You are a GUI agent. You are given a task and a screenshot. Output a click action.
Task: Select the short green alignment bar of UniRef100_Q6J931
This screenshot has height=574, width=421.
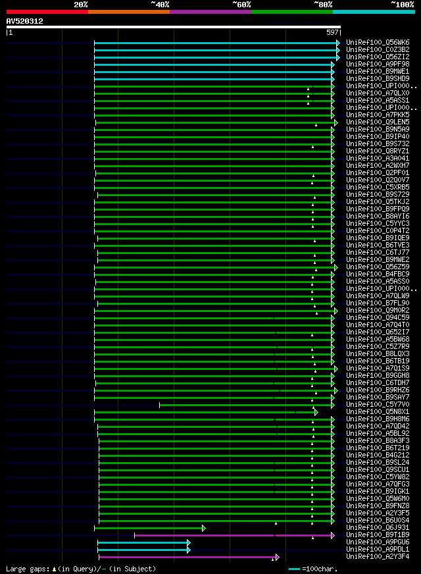(x=150, y=528)
